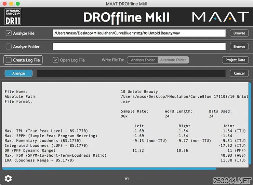Screen dimensions: 253x185
Task: Click the DR right value '10.56'
Action: click(182, 151)
